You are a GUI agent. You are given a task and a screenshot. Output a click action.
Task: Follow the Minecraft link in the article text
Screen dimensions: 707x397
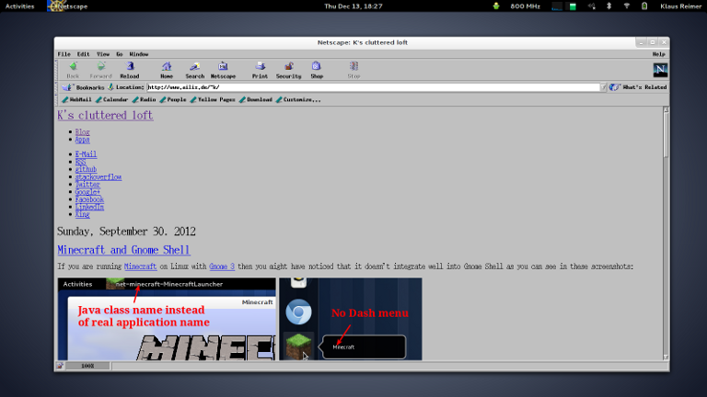tap(140, 267)
